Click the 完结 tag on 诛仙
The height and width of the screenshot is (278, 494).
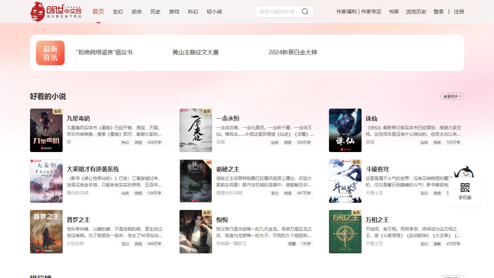point(437,143)
